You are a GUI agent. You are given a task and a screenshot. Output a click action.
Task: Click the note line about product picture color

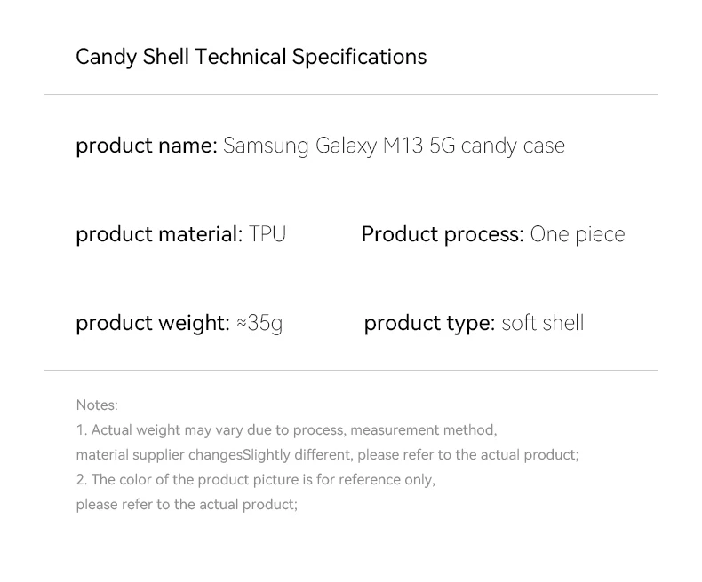[255, 480]
